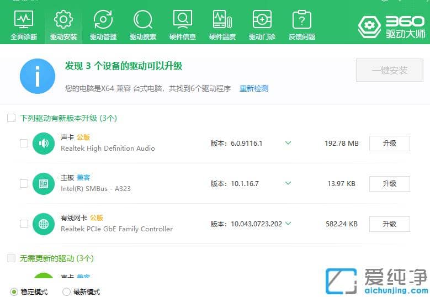Expand version dropdown for 10.043.0723.202
Screen dimensions: 430x297
288,224
